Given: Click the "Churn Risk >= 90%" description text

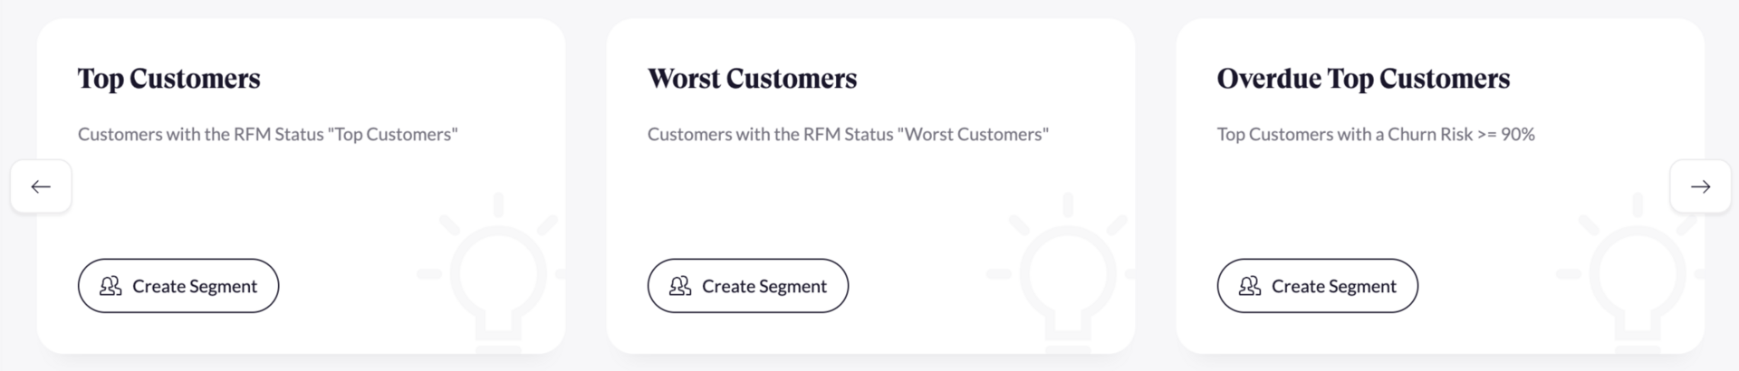Looking at the screenshot, I should click(x=1375, y=135).
